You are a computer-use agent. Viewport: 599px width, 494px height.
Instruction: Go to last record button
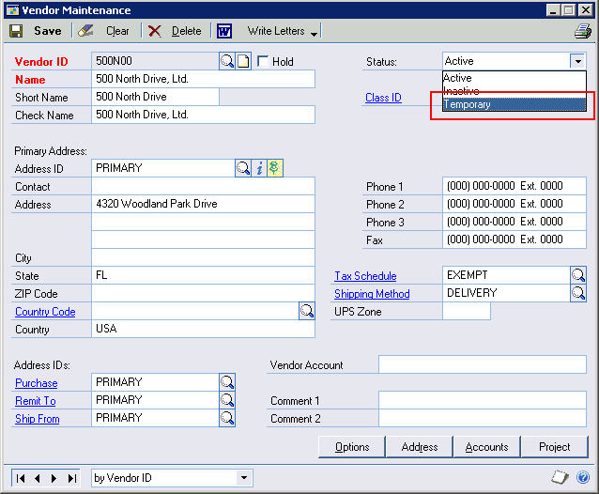click(x=71, y=478)
